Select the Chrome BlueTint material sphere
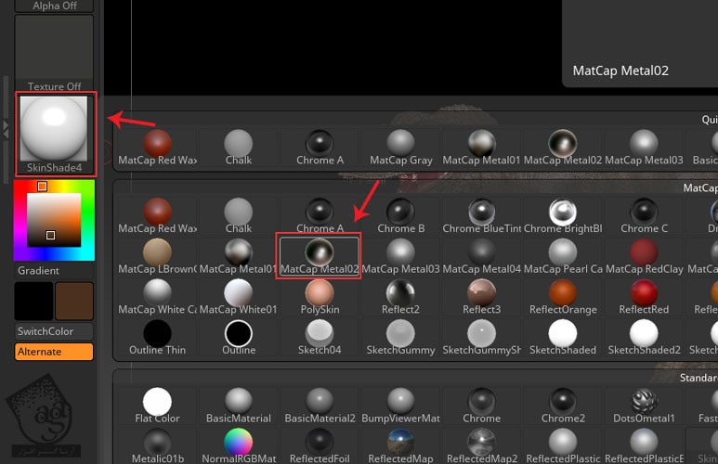The width and height of the screenshot is (718, 464). click(x=481, y=214)
